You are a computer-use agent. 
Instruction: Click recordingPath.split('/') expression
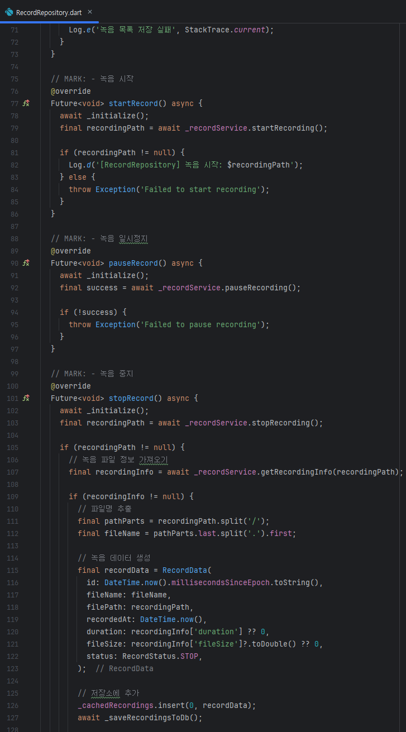212,521
